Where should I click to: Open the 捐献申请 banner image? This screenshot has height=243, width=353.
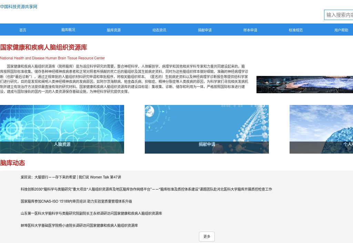point(206,129)
